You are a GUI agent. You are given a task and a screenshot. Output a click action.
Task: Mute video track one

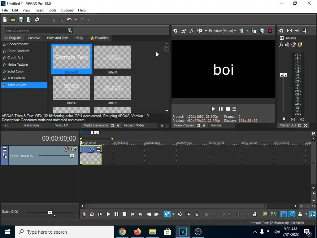coord(66,149)
